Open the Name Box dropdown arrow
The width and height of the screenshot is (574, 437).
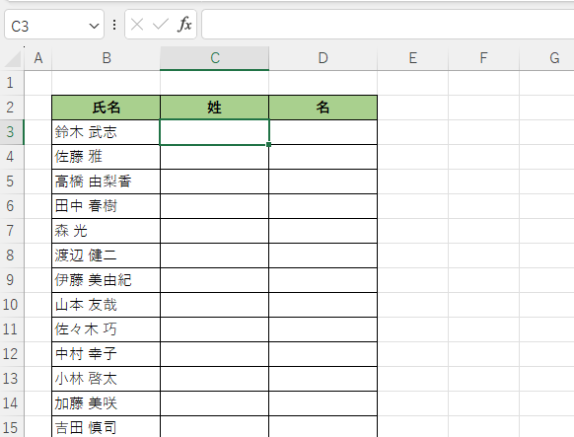point(94,26)
